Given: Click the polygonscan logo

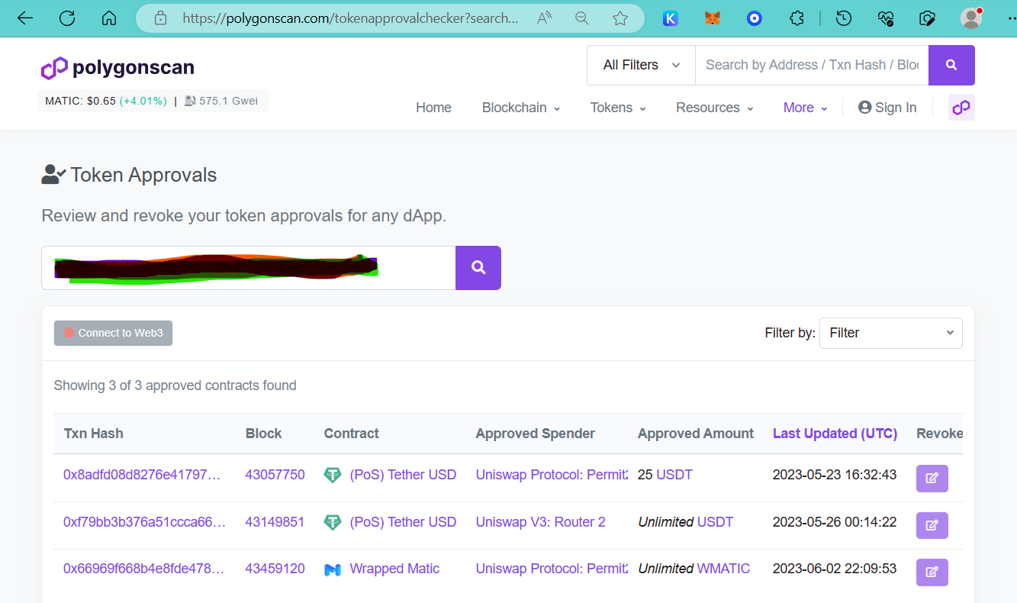Looking at the screenshot, I should pyautogui.click(x=117, y=67).
